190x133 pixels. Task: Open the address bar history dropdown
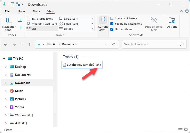[x=105, y=45]
